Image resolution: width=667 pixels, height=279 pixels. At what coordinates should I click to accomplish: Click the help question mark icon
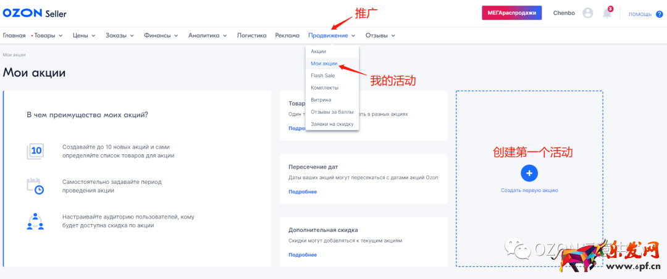(659, 14)
